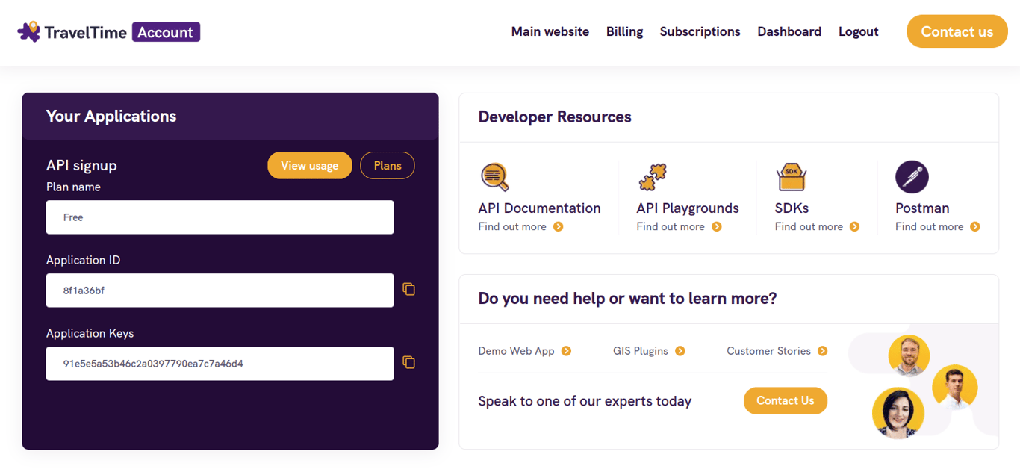Image resolution: width=1020 pixels, height=469 pixels.
Task: Click the View usage button
Action: [309, 165]
